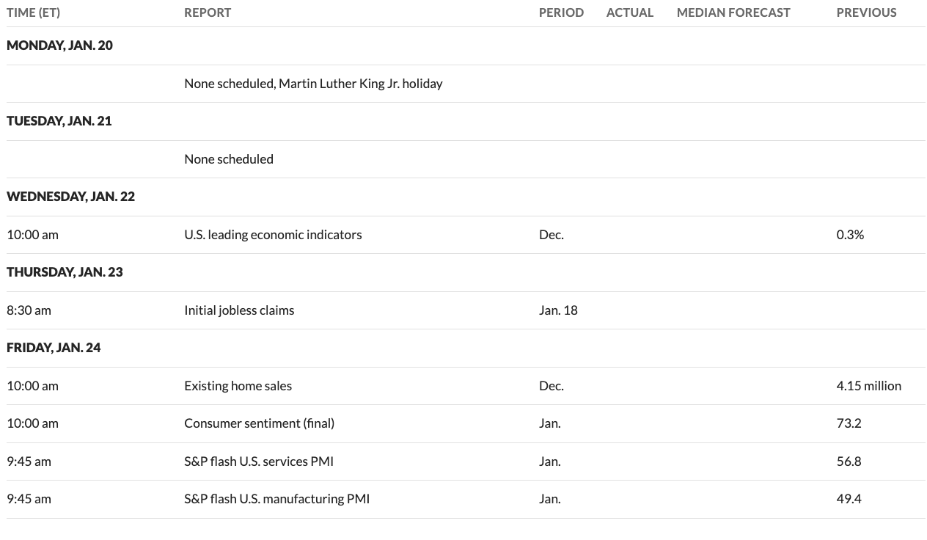
Task: Click the U.S. leading economic indicators report
Action: [x=273, y=235]
